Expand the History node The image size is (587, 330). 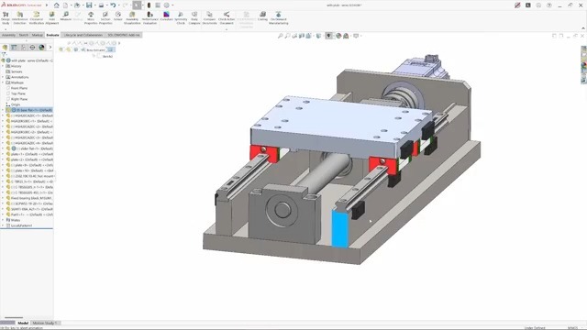pos(3,66)
